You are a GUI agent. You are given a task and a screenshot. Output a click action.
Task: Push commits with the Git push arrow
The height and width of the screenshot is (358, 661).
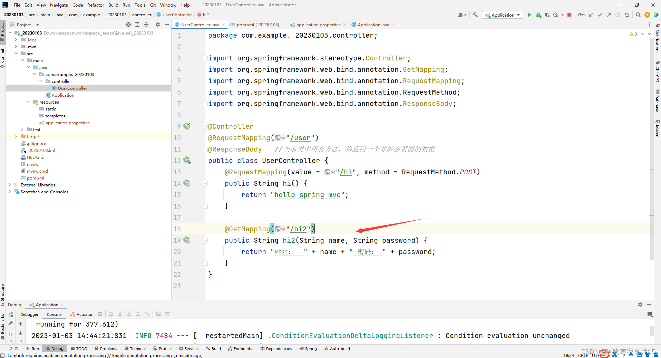pyautogui.click(x=609, y=15)
